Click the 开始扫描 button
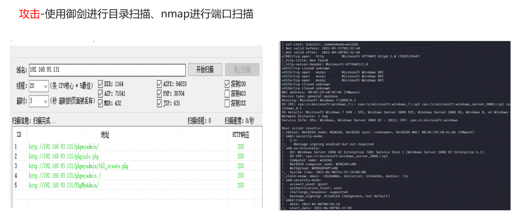 (x=205, y=70)
